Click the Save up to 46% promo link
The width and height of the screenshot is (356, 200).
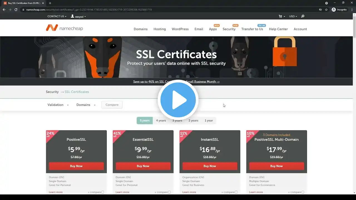(x=176, y=82)
